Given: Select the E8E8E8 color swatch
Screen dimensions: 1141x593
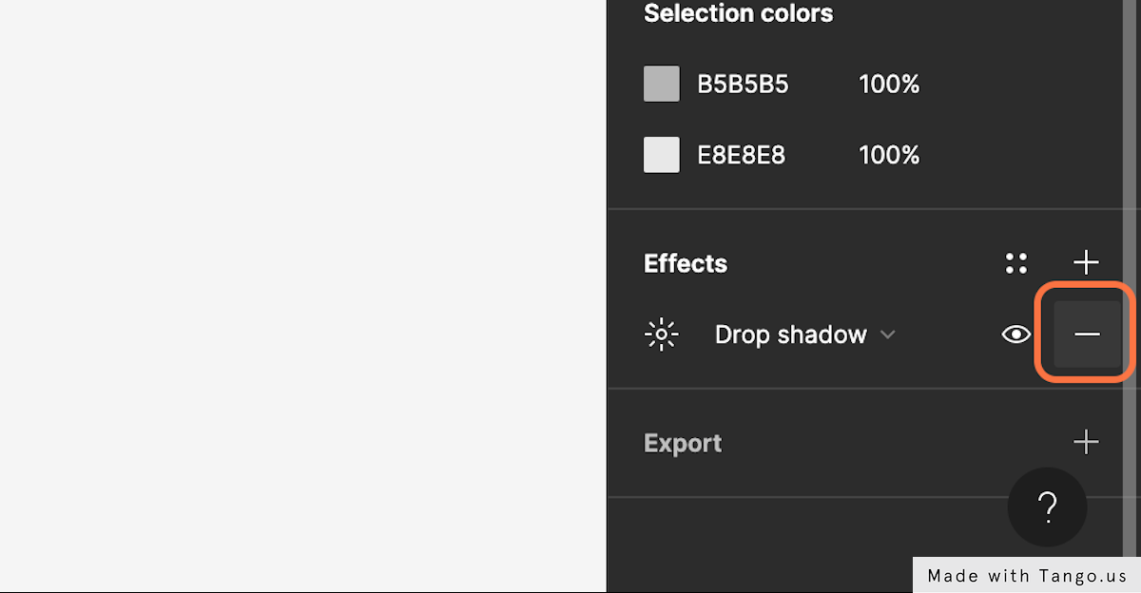Looking at the screenshot, I should pyautogui.click(x=662, y=155).
